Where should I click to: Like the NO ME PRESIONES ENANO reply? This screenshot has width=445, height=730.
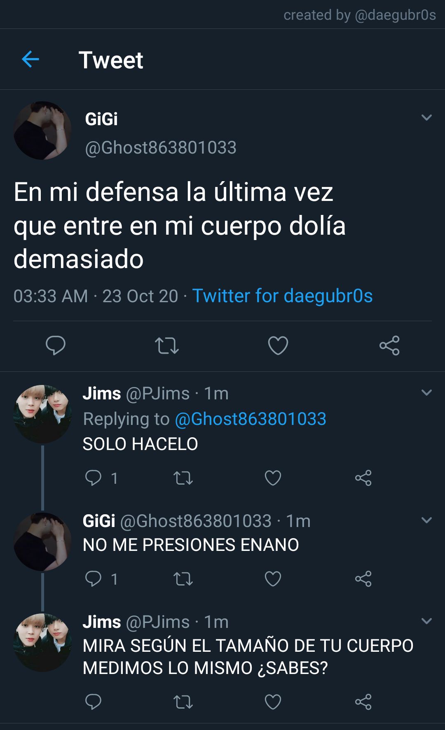pos(273,579)
